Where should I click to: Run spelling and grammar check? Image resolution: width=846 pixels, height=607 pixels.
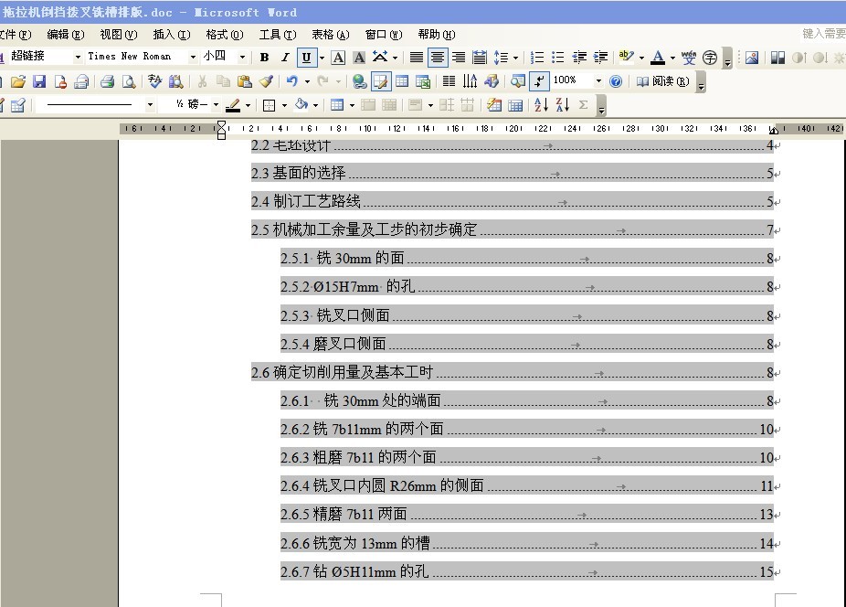click(x=154, y=81)
